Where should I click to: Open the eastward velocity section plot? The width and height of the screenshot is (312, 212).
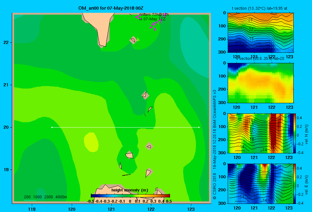coord(261,184)
